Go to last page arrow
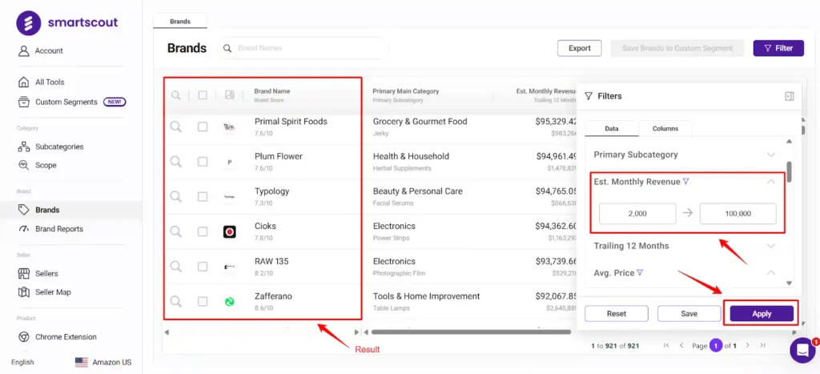This screenshot has width=820, height=374. (762, 345)
